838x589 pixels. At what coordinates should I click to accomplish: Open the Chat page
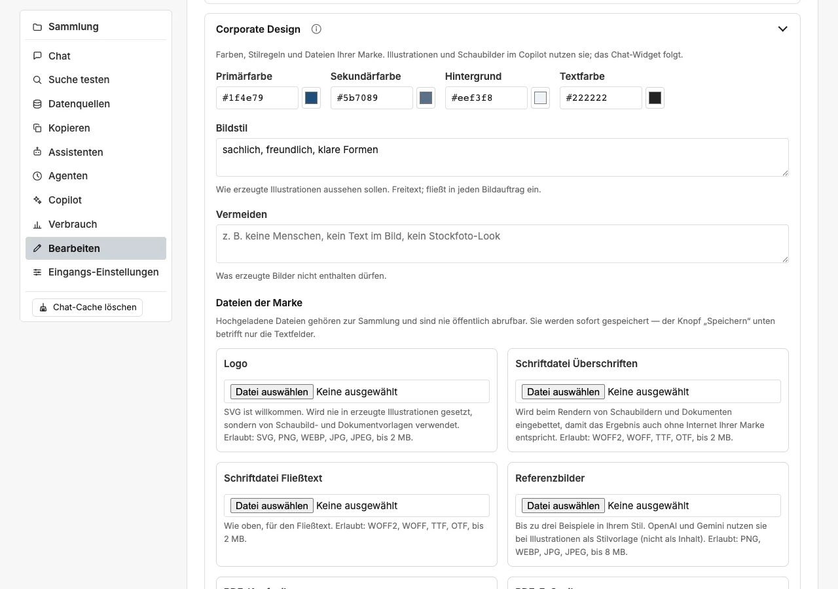click(96, 56)
